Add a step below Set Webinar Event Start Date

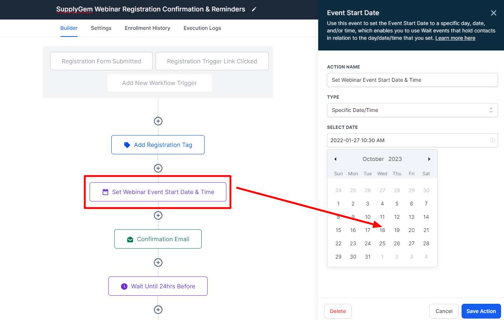pyautogui.click(x=158, y=215)
